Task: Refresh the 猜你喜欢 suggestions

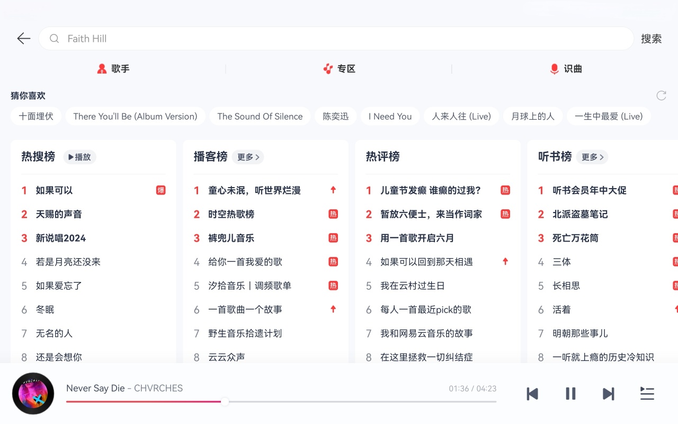Action: [x=661, y=95]
